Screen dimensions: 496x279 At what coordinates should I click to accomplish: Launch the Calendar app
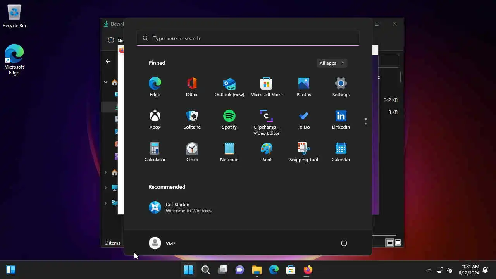341,152
